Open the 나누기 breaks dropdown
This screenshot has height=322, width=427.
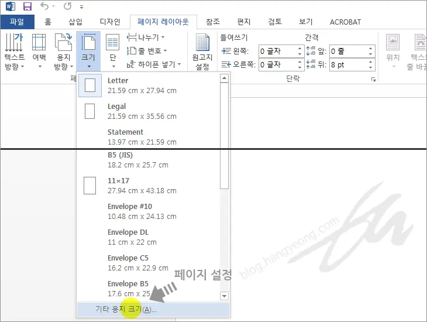tap(146, 37)
